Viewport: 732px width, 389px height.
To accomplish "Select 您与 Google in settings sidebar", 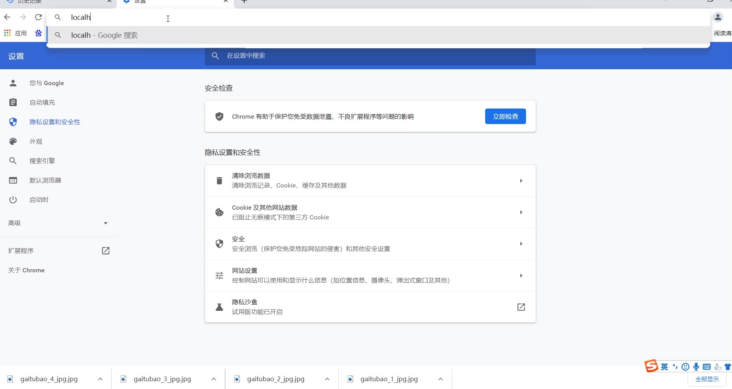I will [47, 83].
